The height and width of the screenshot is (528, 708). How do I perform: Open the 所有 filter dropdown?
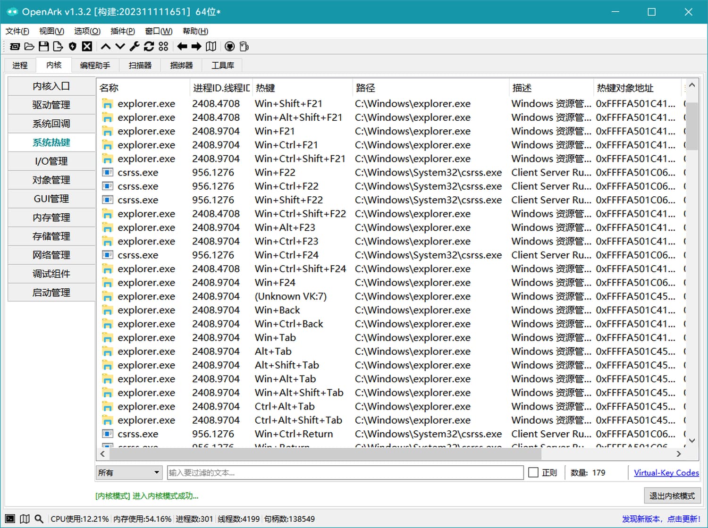pos(129,472)
